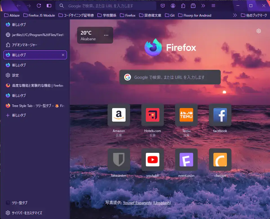Open the Save to Pocket icon
The image size is (270, 219).
tap(163, 6)
